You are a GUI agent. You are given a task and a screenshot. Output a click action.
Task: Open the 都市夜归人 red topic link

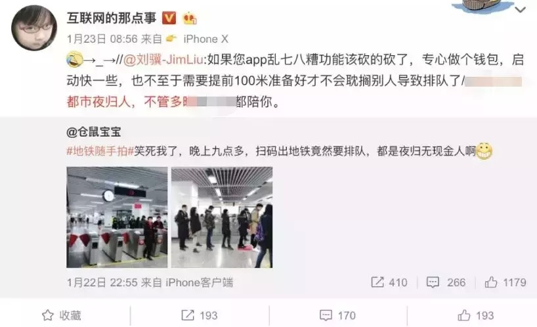98,102
